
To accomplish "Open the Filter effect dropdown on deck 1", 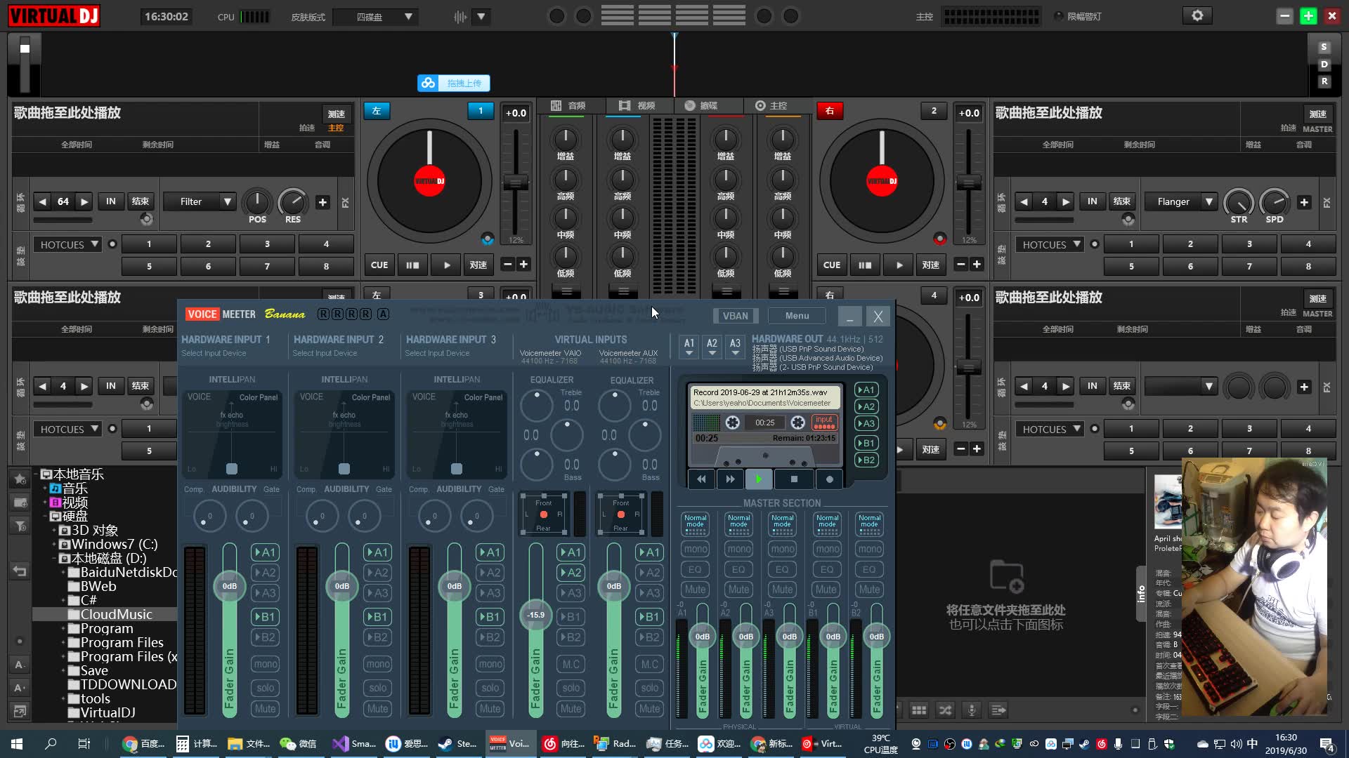I will point(227,201).
